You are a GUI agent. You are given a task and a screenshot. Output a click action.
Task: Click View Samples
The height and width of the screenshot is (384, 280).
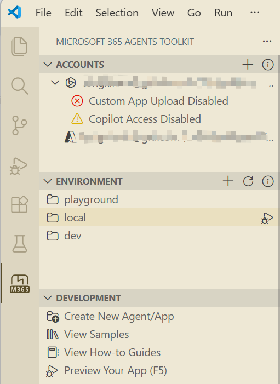96,334
